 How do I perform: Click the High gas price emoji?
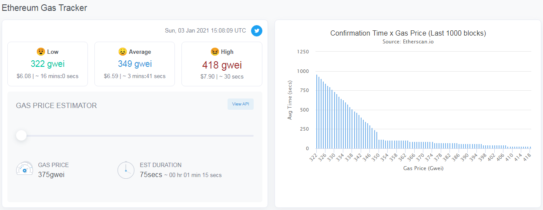[215, 52]
